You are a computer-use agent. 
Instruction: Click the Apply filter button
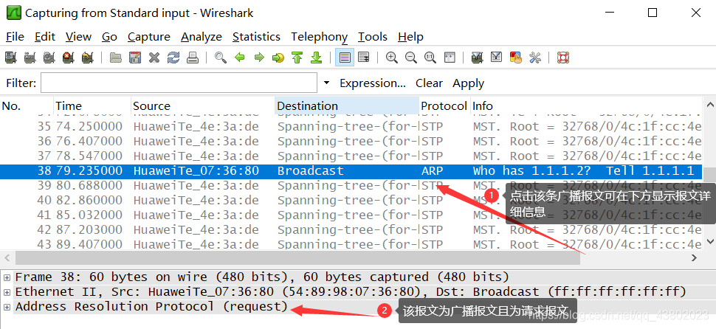pos(468,83)
